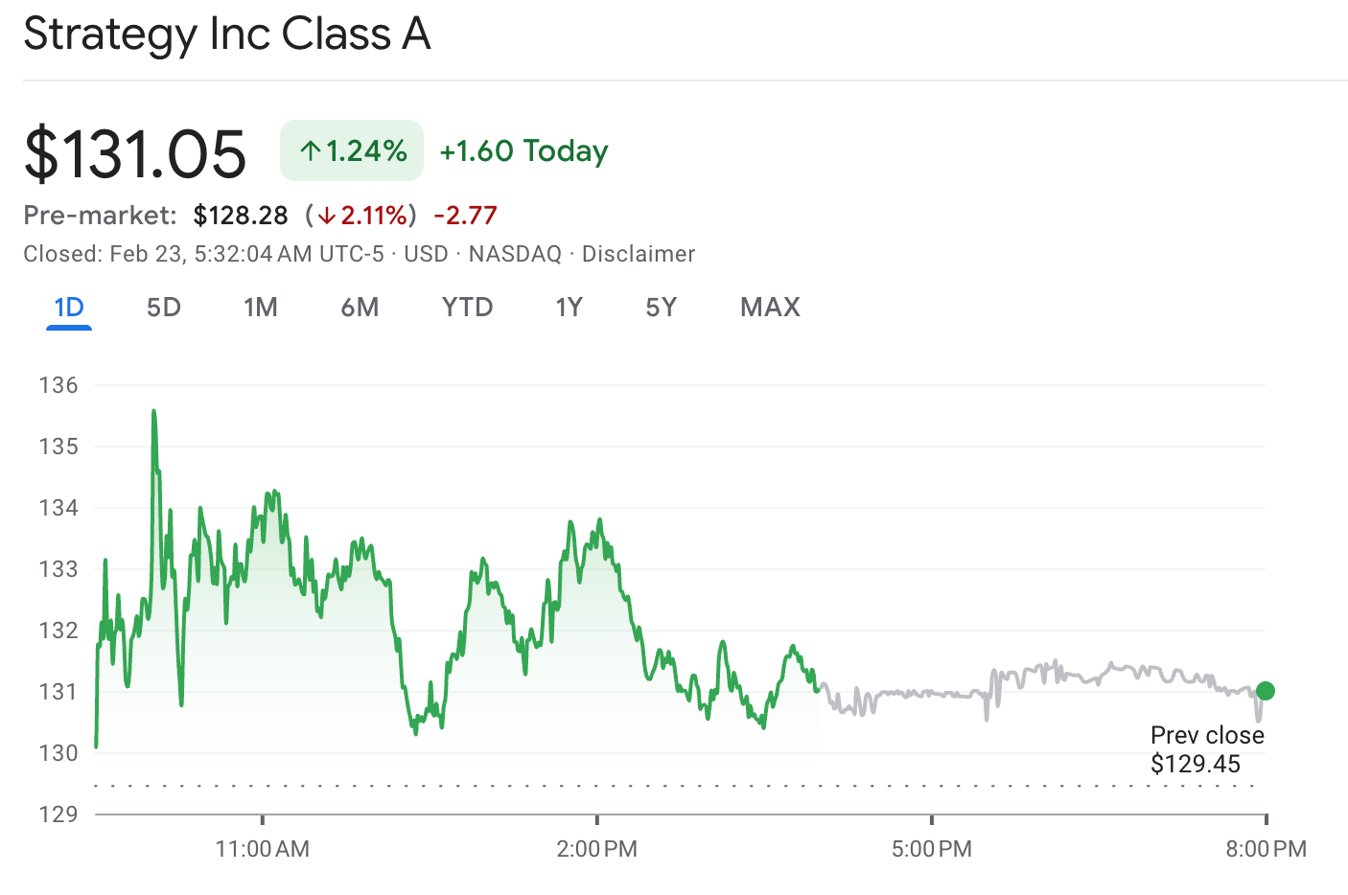This screenshot has height=895, width=1348.
Task: Open the 1M price chart
Action: (x=261, y=307)
